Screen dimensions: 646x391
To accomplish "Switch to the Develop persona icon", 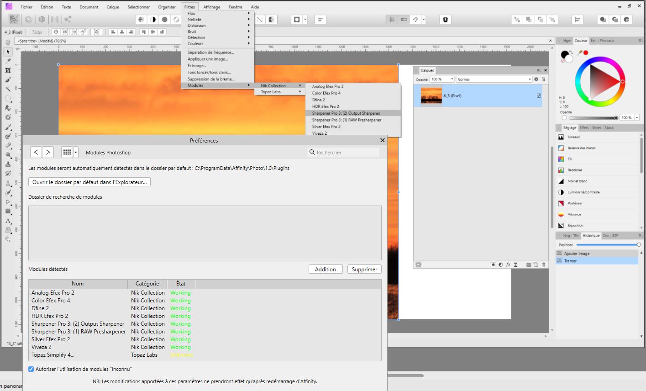I will (42, 19).
